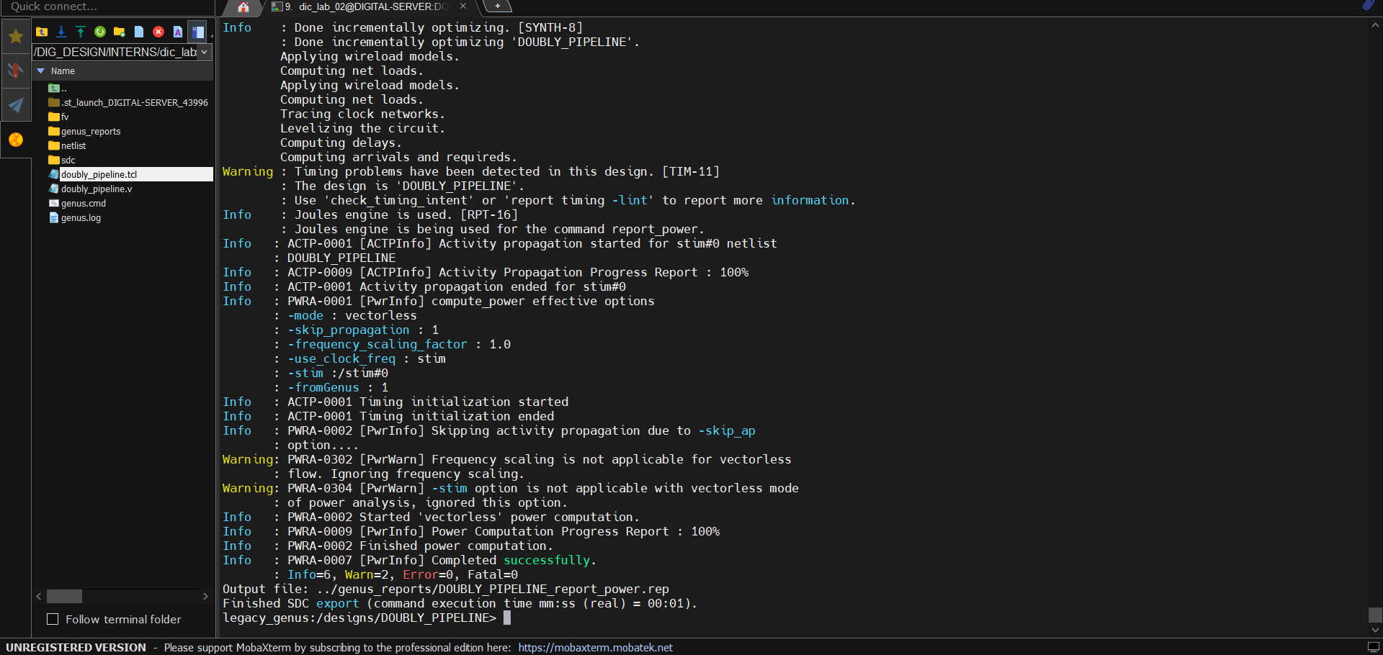Open MobaXterm Tools with the Swiss-knife icon
Screen dimensions: 1383x655
[15, 70]
